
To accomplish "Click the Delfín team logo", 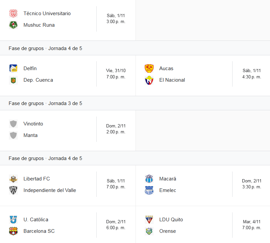I will pyautogui.click(x=13, y=68).
